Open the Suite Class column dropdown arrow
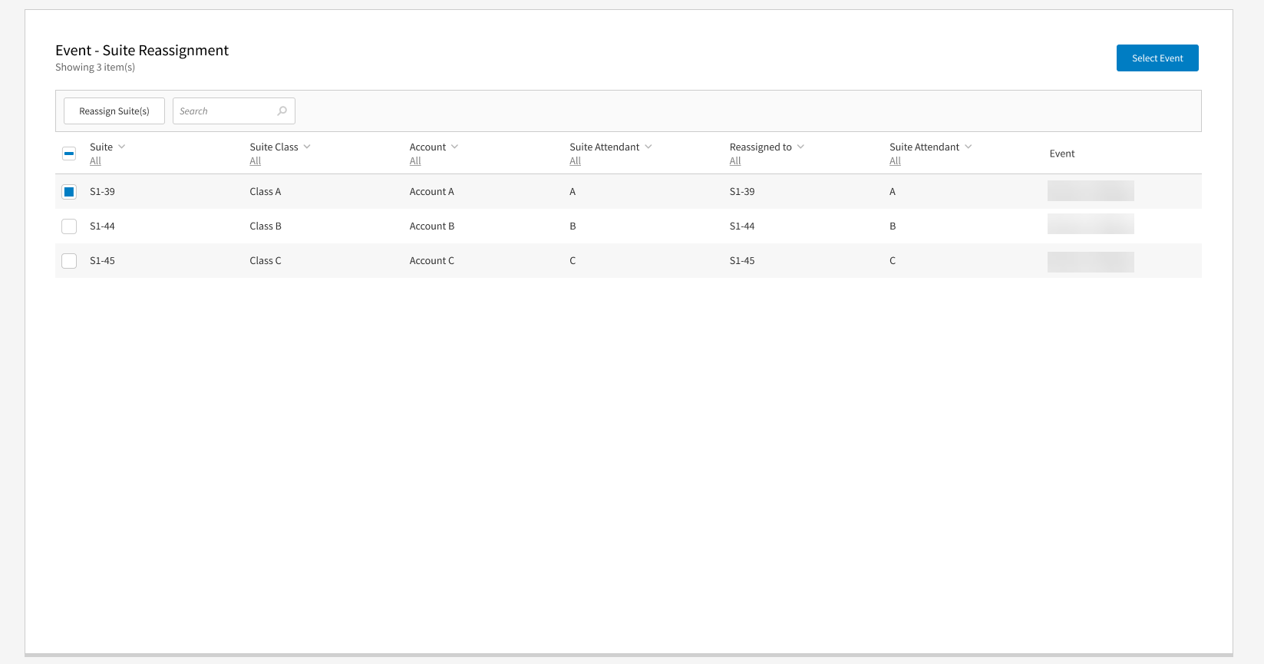 pos(307,147)
